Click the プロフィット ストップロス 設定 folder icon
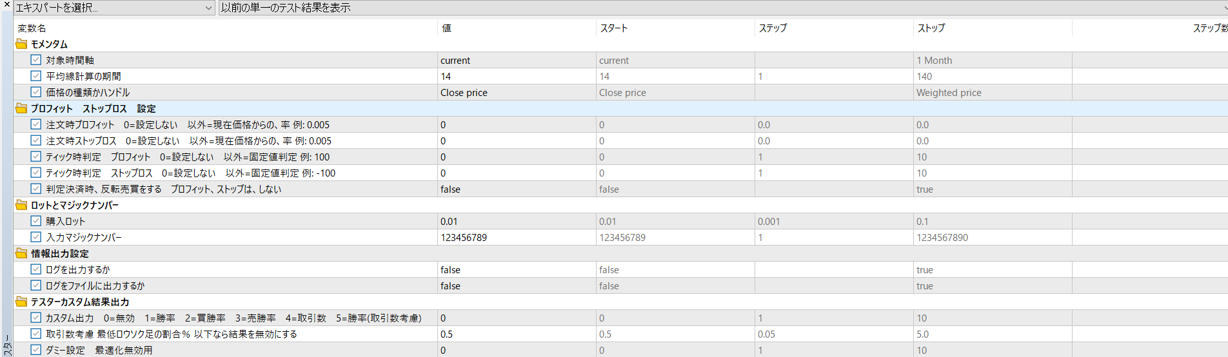Screen dimensions: 1228x357 (x=21, y=108)
